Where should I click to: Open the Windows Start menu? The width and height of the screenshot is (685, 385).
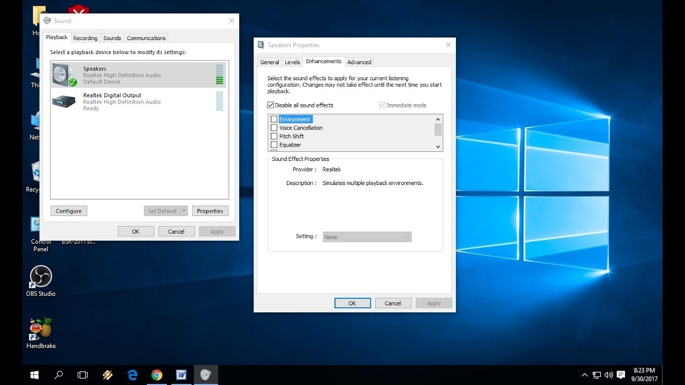click(x=34, y=375)
